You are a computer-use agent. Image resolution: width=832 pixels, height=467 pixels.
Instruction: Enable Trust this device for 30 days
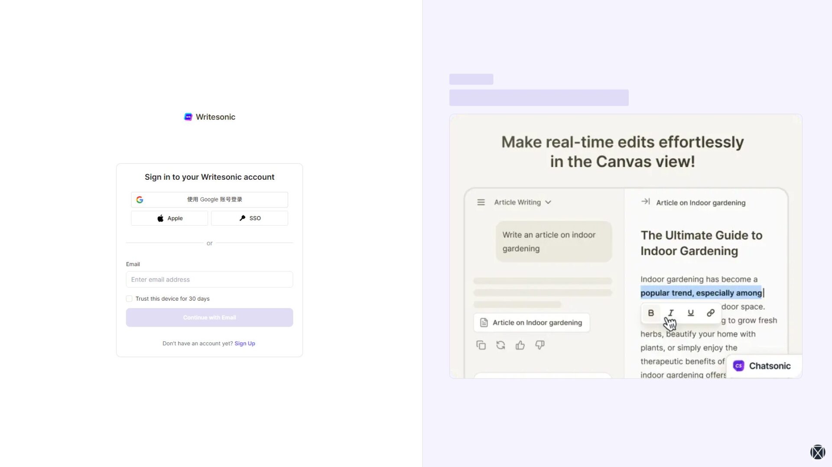coord(129,299)
